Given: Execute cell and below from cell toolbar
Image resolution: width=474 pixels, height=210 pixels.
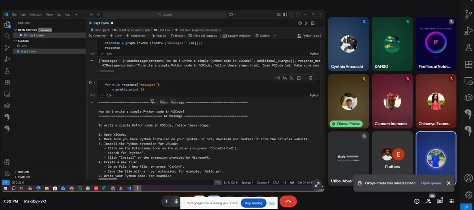Looking at the screenshot, I should click(x=292, y=78).
